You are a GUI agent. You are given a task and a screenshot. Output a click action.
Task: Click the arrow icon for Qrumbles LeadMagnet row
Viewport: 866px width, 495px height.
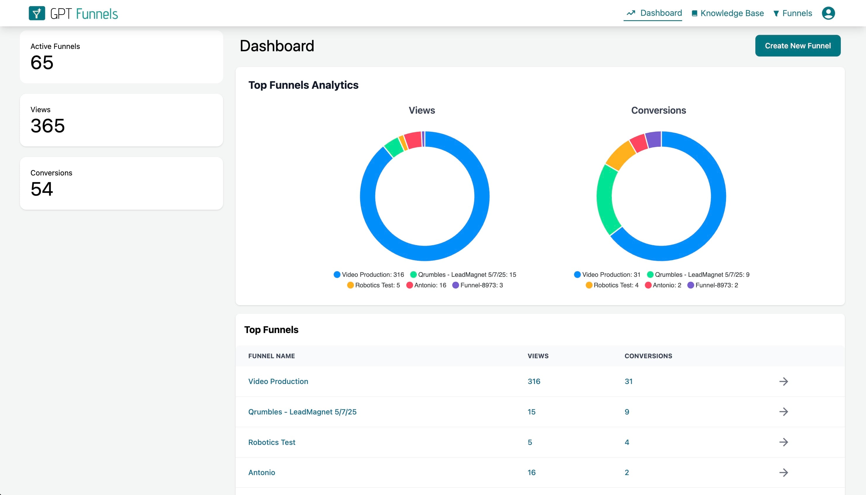click(783, 412)
